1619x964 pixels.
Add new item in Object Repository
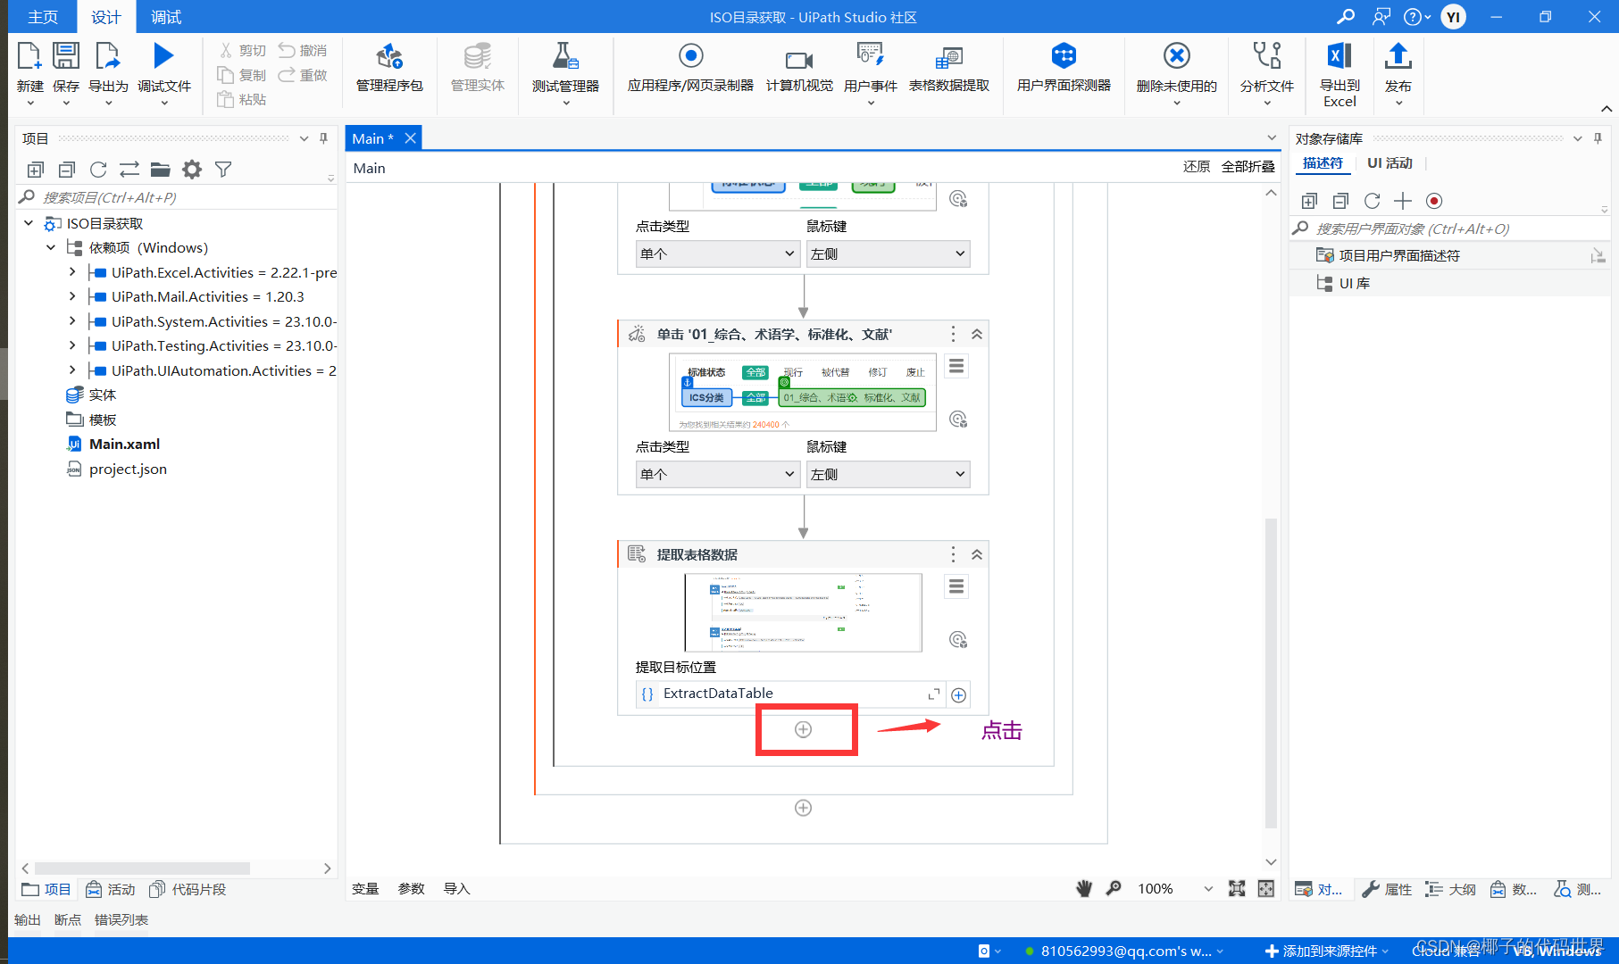pyautogui.click(x=1403, y=201)
